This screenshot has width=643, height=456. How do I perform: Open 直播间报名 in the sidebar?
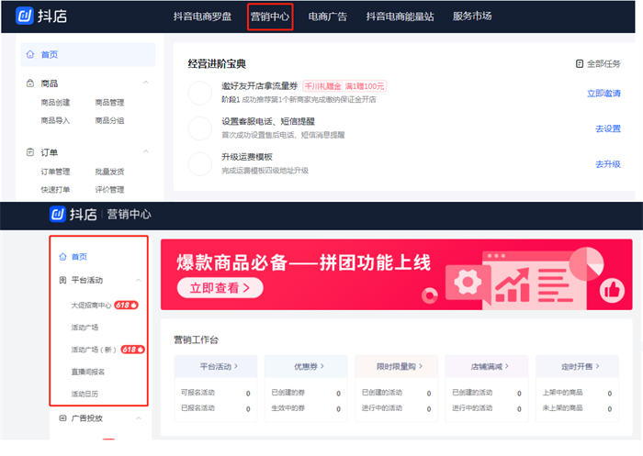(x=88, y=372)
